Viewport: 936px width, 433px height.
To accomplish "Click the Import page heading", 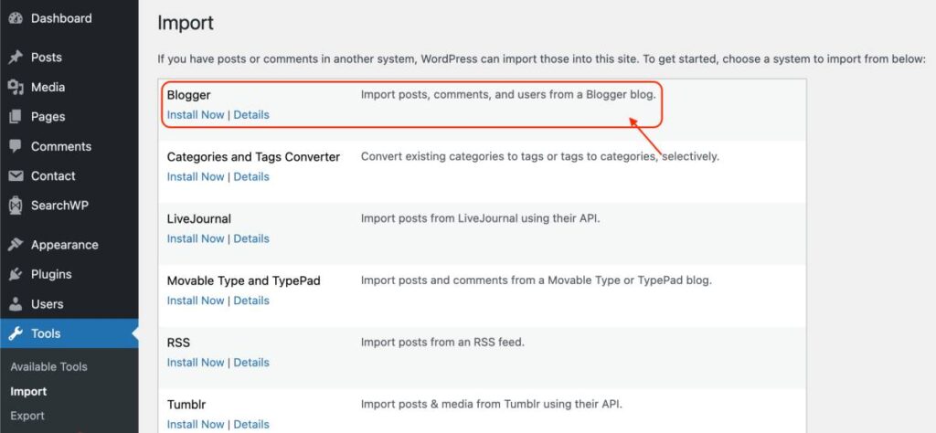I will click(185, 24).
